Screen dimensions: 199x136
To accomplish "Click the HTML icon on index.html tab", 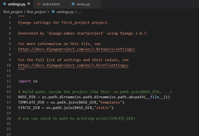I will (x=39, y=4).
